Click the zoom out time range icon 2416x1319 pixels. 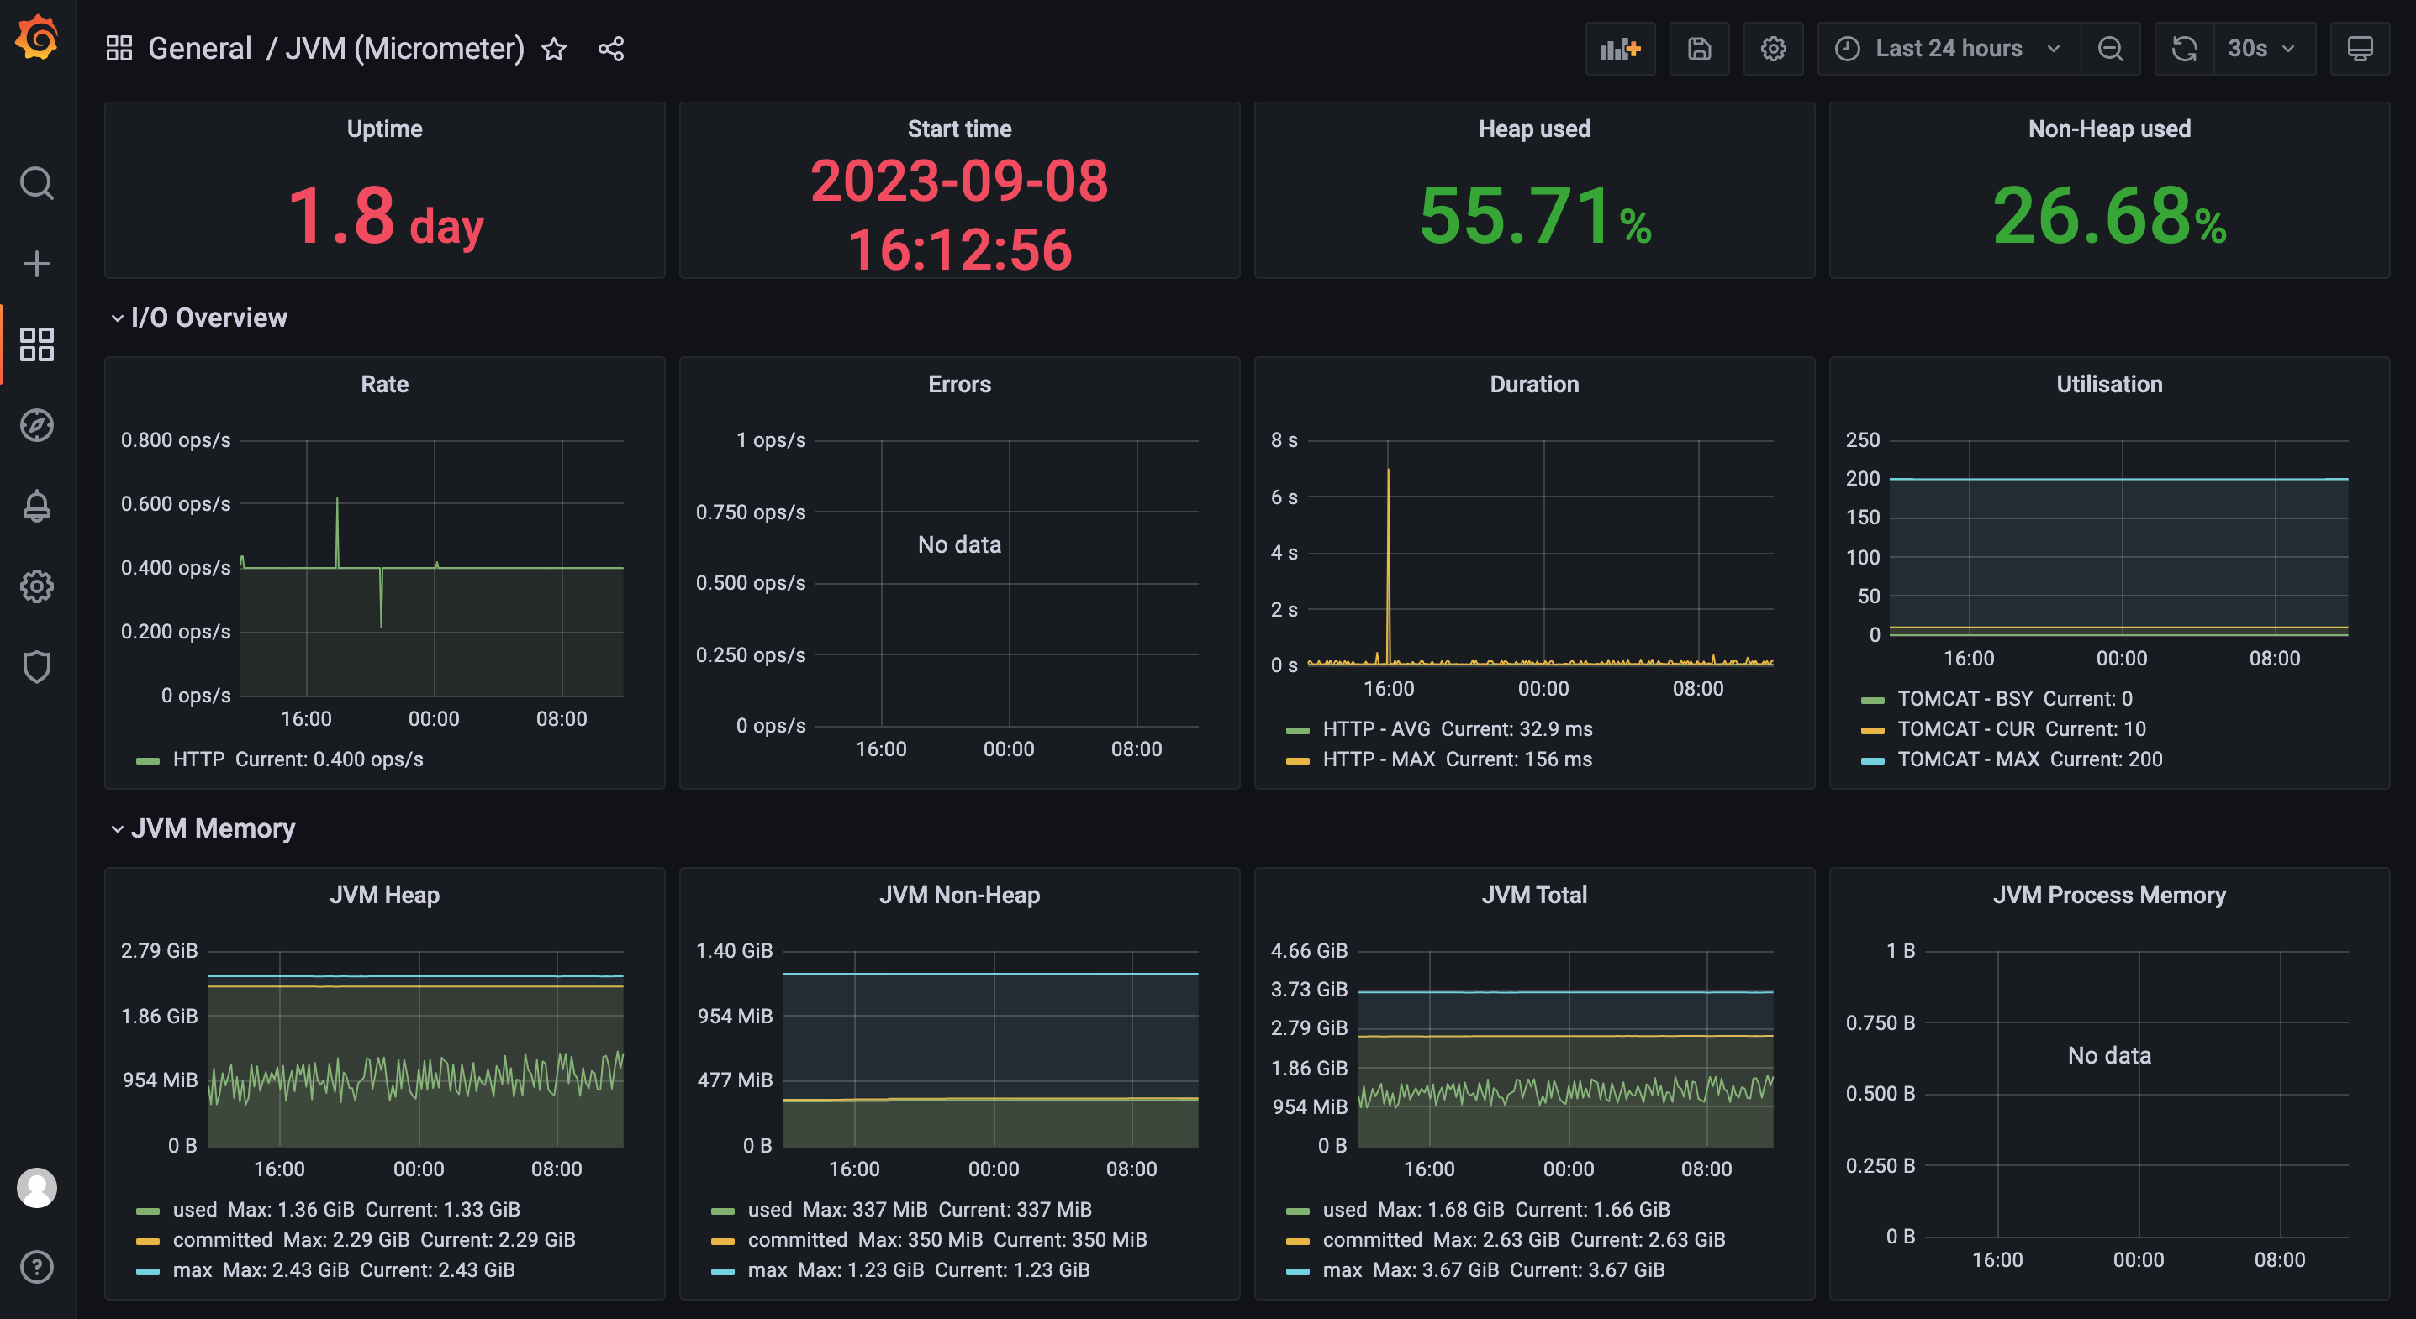(x=2110, y=49)
